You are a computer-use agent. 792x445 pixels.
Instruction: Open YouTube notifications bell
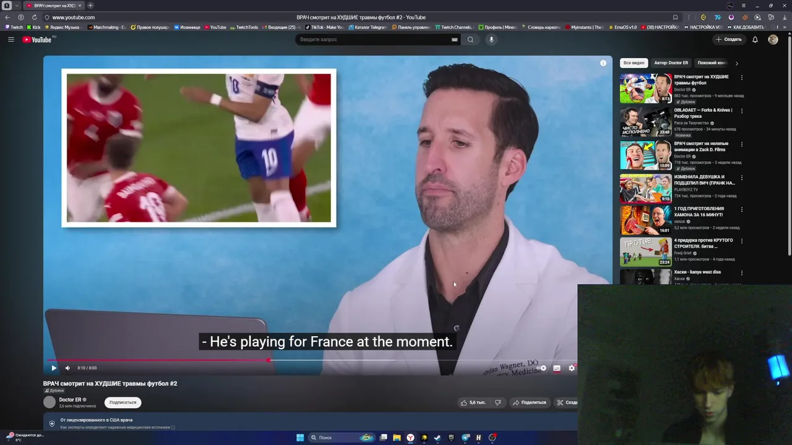coord(755,40)
